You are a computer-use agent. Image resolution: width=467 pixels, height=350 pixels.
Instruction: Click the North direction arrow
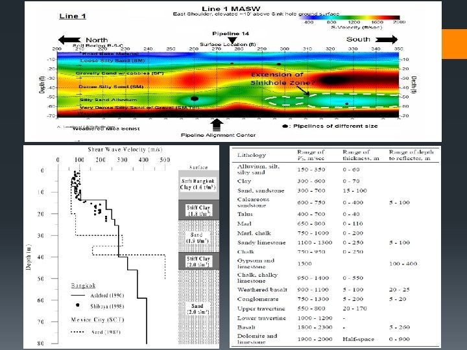pos(69,40)
